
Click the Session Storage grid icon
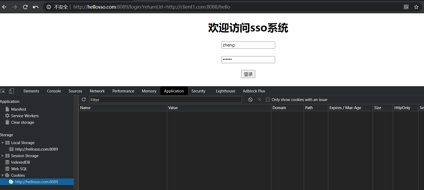tap(7, 156)
